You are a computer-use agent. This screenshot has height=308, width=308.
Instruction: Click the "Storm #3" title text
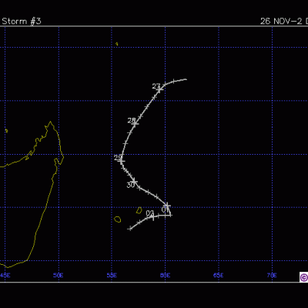point(22,22)
